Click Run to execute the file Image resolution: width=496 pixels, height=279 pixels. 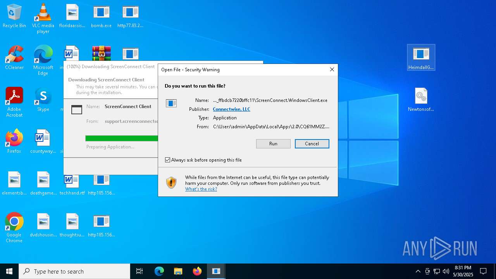coord(273,144)
